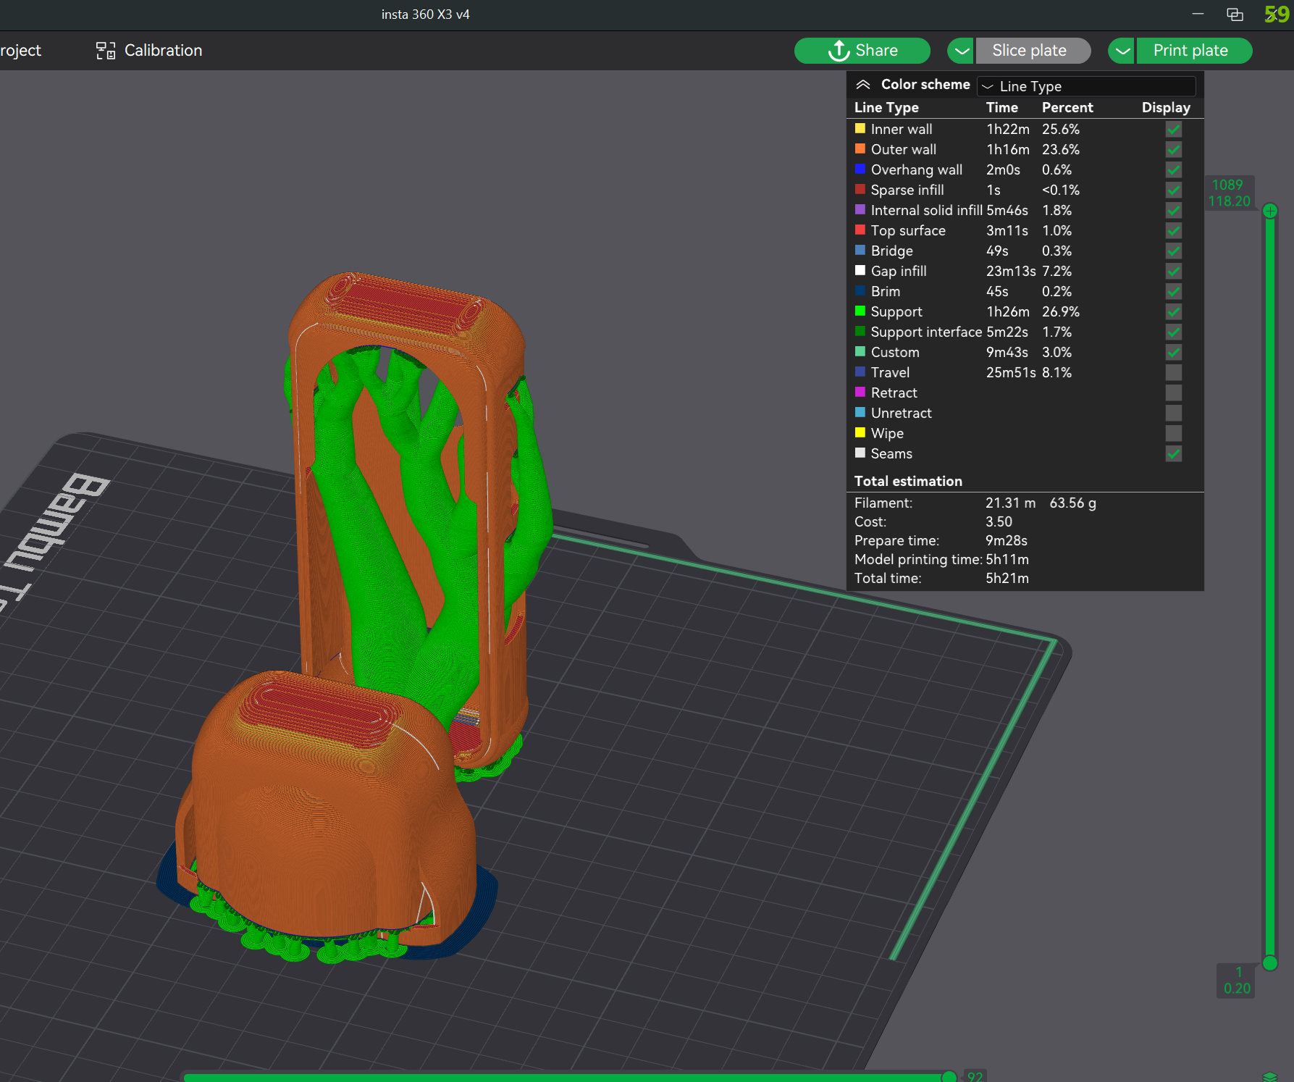Open the Calibration tab
1294x1082 pixels.
pos(149,51)
